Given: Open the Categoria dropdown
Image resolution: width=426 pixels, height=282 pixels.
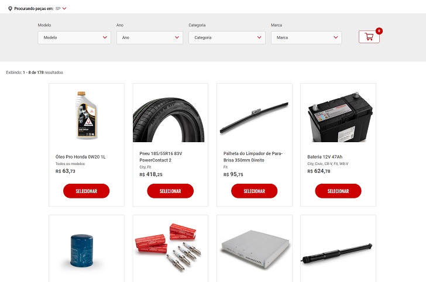Looking at the screenshot, I should [x=227, y=37].
